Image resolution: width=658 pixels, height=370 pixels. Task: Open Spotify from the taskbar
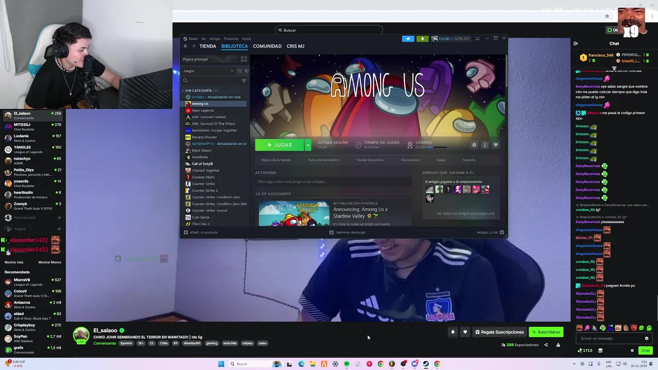(346, 364)
